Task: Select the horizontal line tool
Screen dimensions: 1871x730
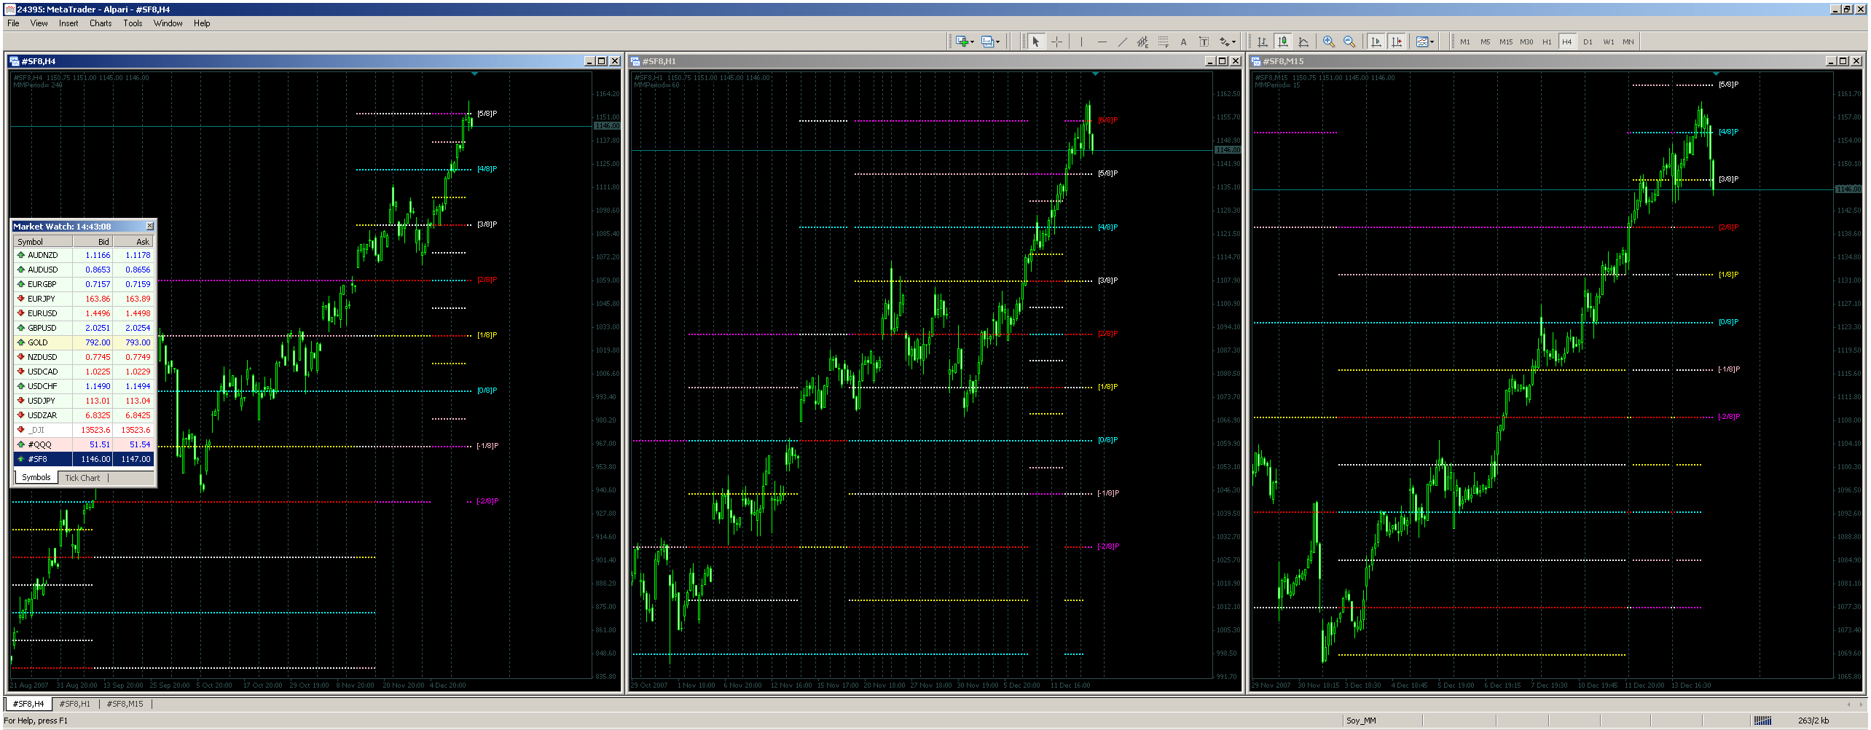Action: pyautogui.click(x=1102, y=42)
